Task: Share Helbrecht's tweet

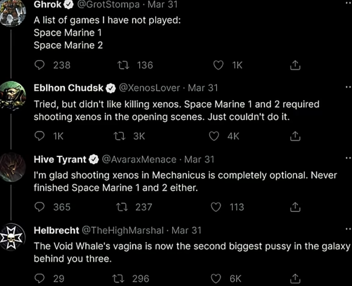Action: (x=295, y=279)
